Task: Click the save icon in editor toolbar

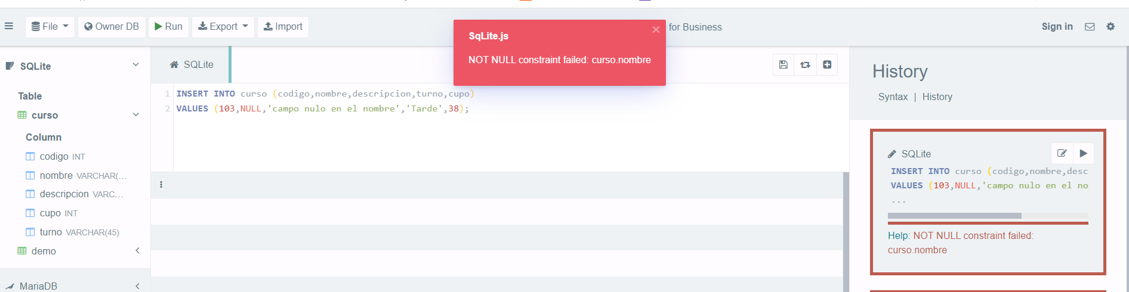Action: tap(783, 65)
